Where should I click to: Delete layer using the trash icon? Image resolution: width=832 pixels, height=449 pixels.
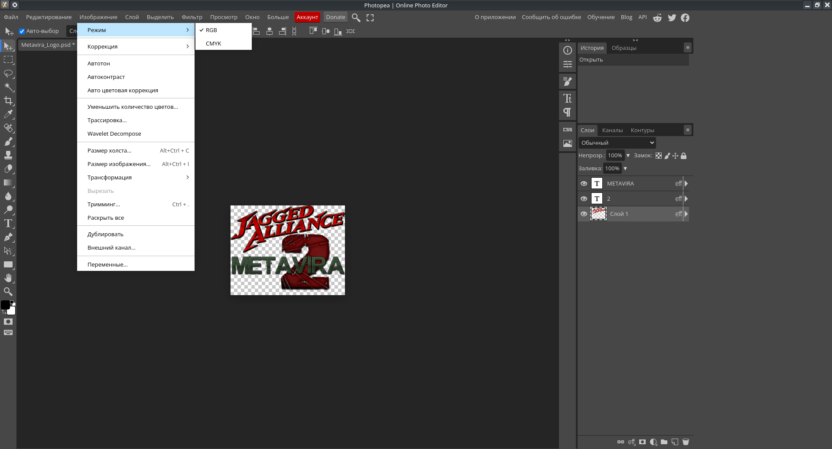point(686,442)
